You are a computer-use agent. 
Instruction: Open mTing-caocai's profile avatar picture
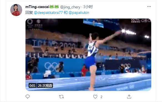[x=16, y=10]
